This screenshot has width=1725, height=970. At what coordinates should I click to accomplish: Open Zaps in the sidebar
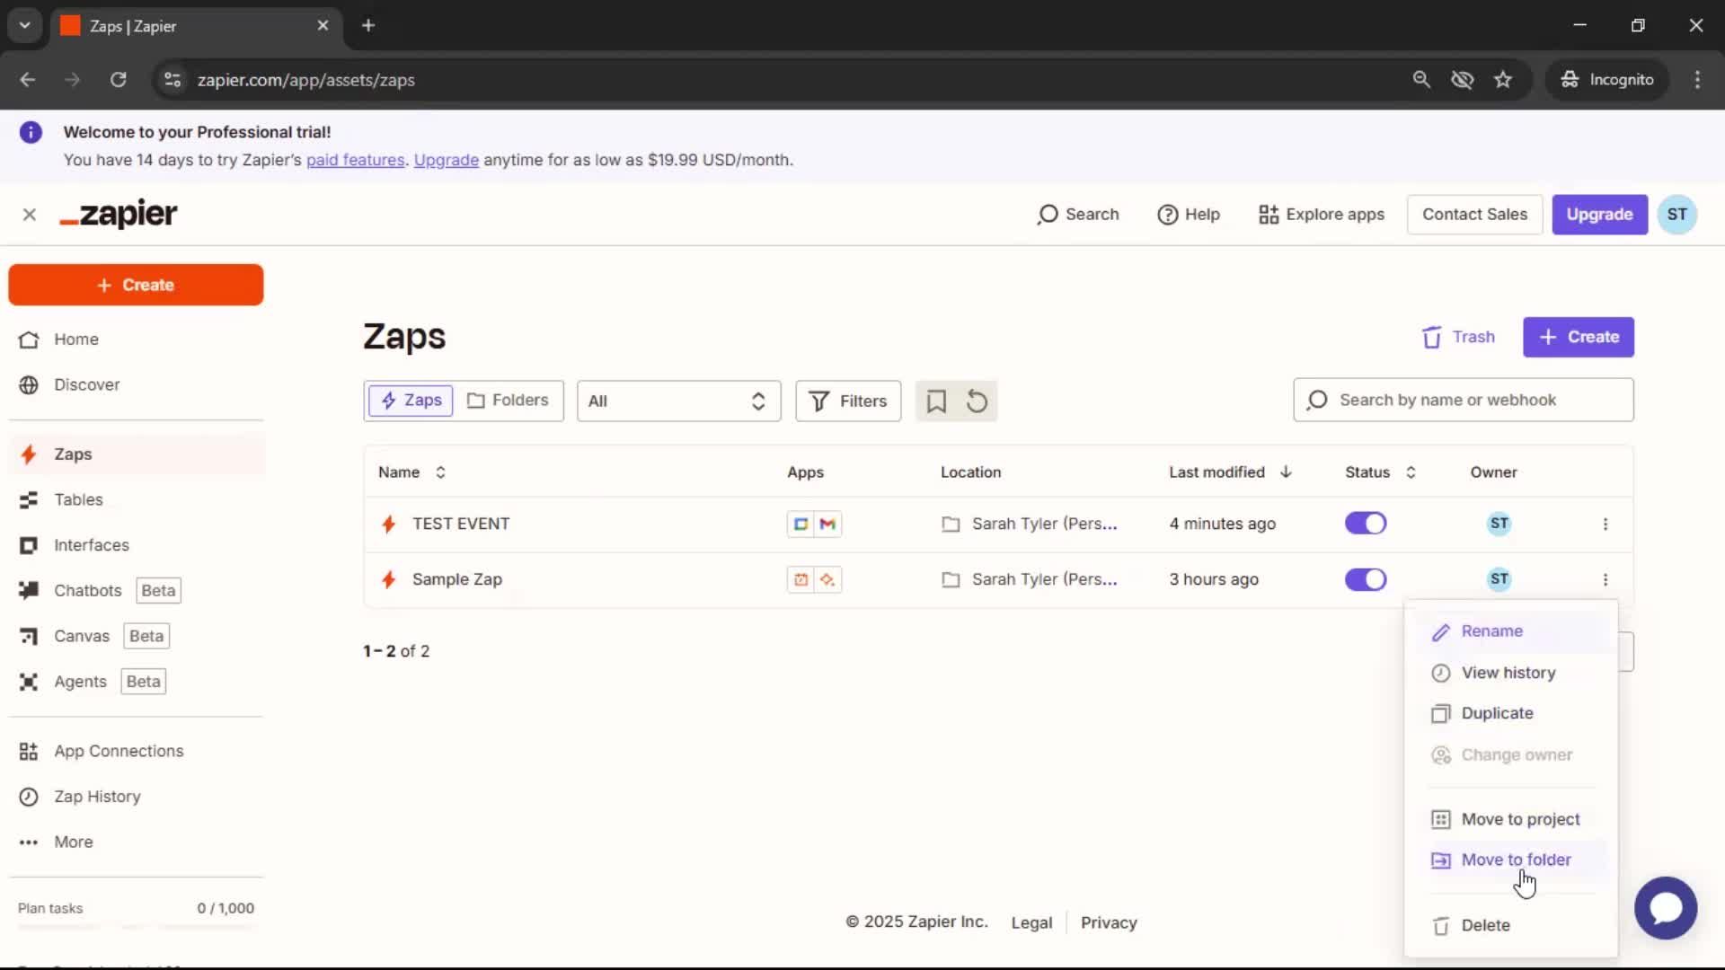pyautogui.click(x=136, y=454)
